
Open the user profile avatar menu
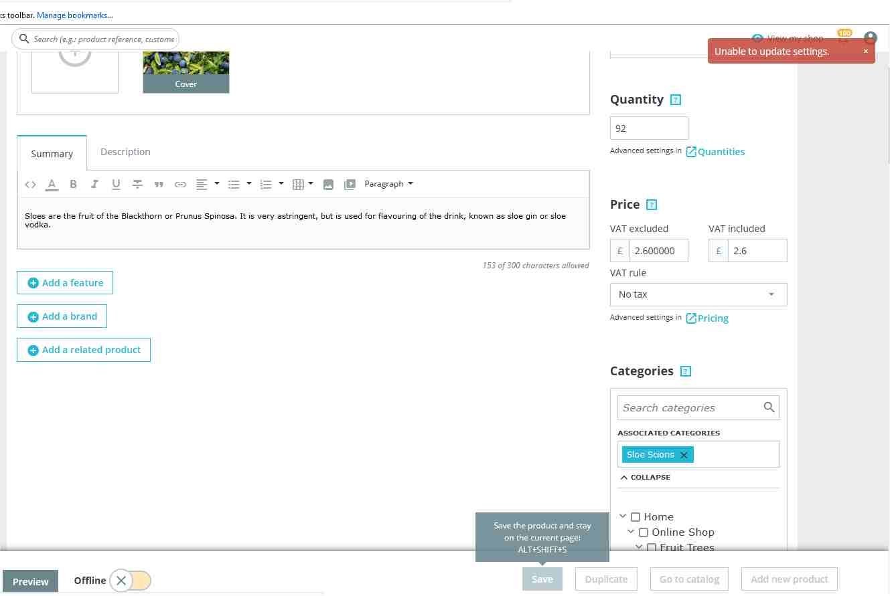pyautogui.click(x=870, y=38)
